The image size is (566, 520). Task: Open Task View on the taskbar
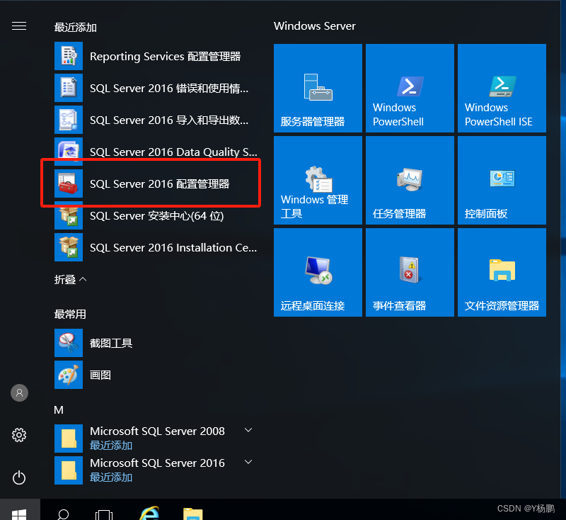click(104, 514)
